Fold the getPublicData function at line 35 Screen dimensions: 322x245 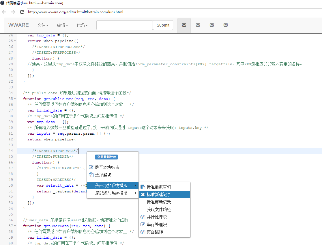point(15,99)
